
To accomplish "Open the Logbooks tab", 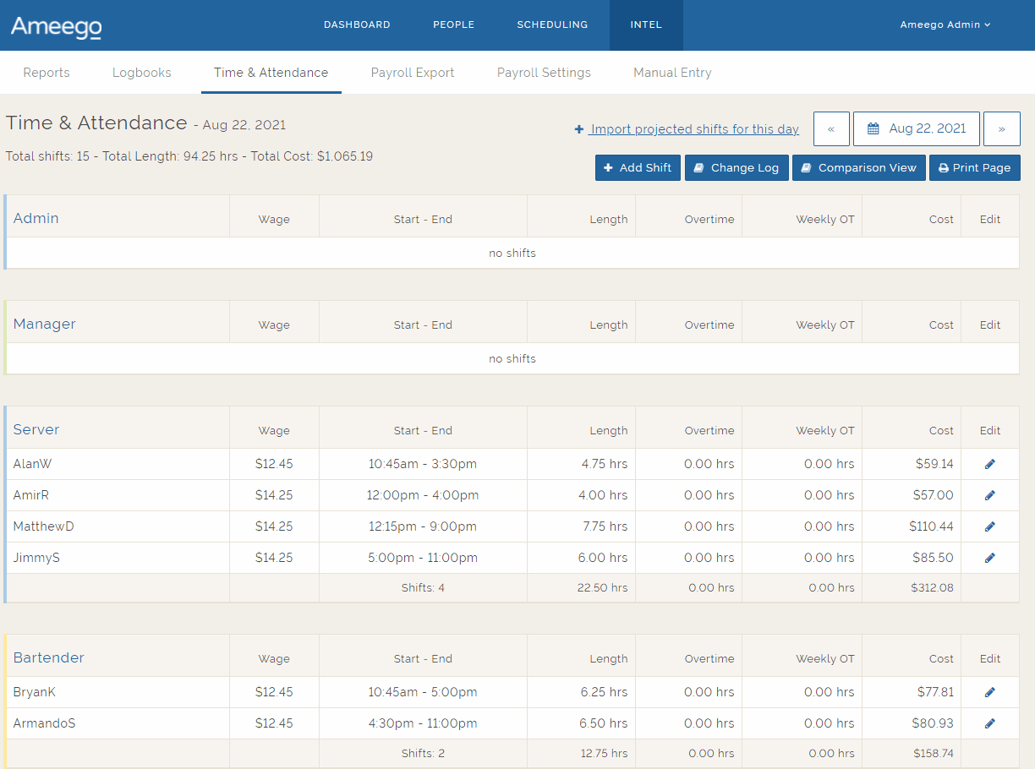I will pos(142,73).
